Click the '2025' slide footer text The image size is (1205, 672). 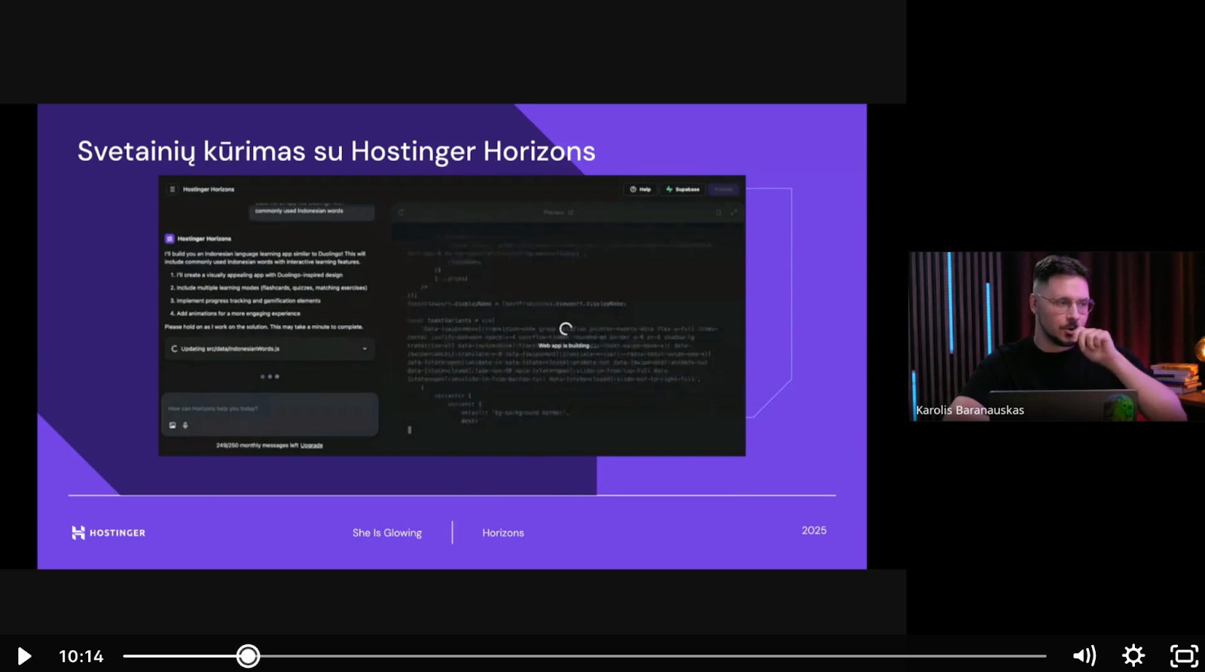point(814,531)
